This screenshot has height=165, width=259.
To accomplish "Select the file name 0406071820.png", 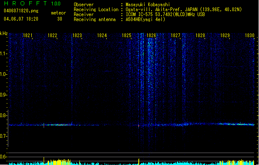I will [21, 11].
